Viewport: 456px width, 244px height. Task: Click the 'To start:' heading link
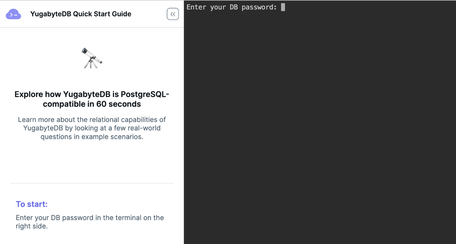point(32,204)
